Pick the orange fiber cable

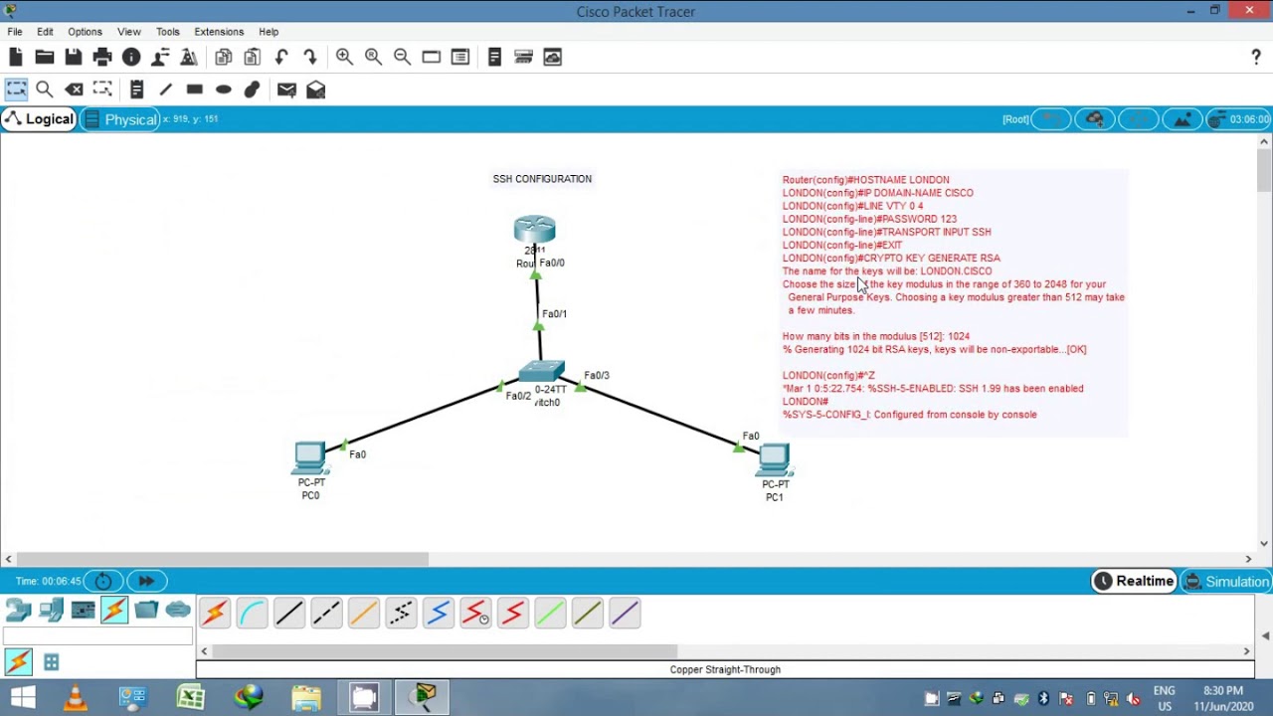coord(364,614)
